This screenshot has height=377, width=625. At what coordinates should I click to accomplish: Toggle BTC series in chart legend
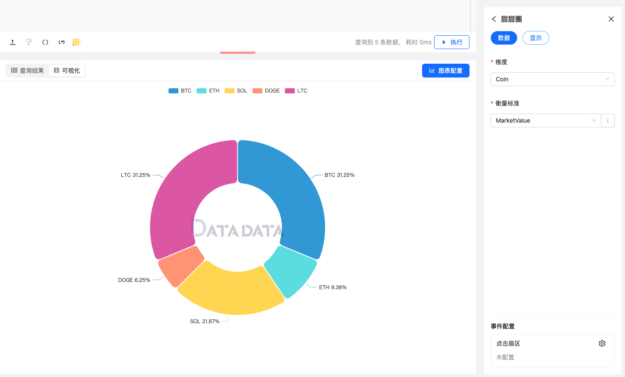tap(180, 91)
